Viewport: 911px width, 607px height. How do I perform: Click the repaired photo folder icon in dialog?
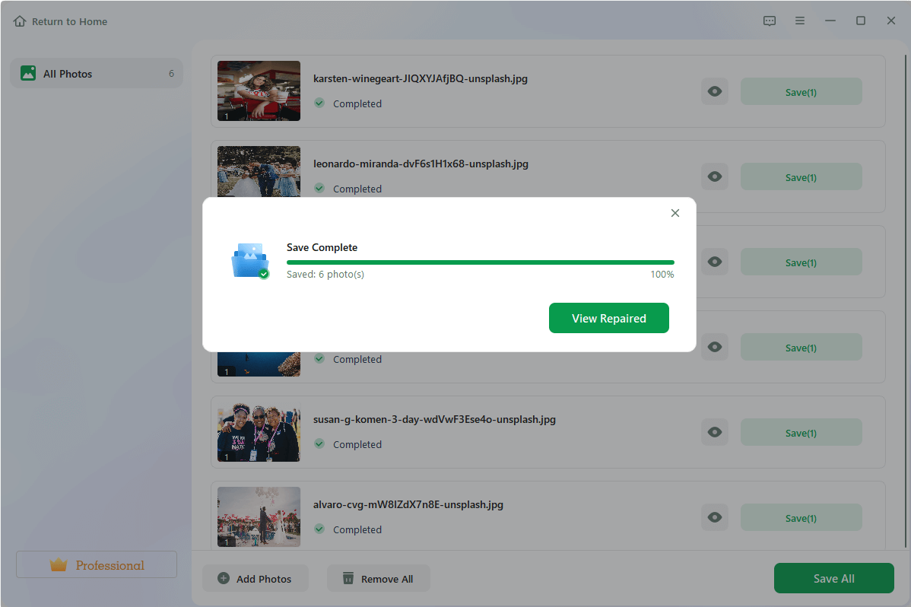[x=249, y=259]
